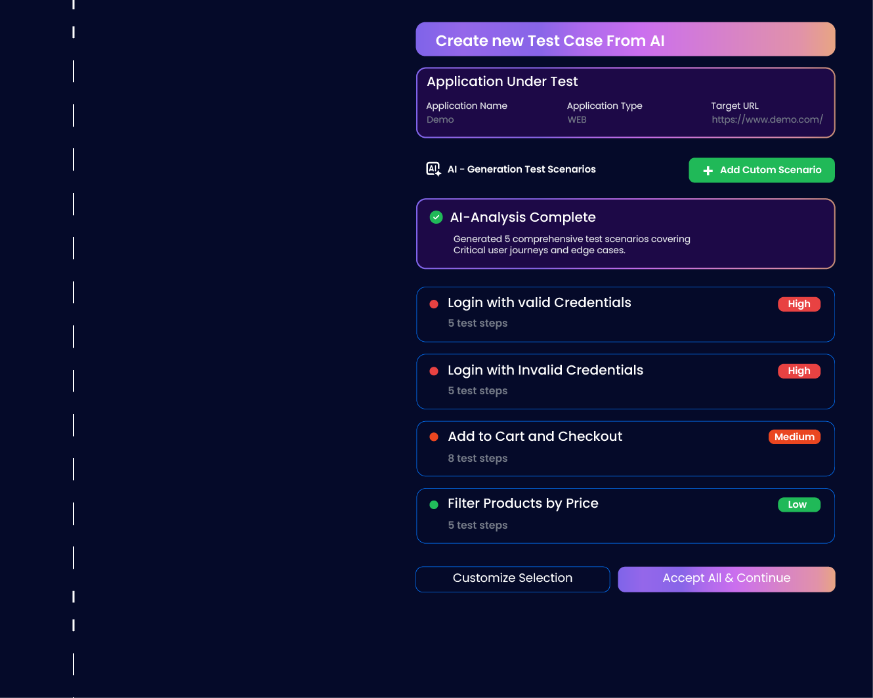Image resolution: width=873 pixels, height=698 pixels.
Task: Click the Application Under Test heading
Action: (502, 81)
